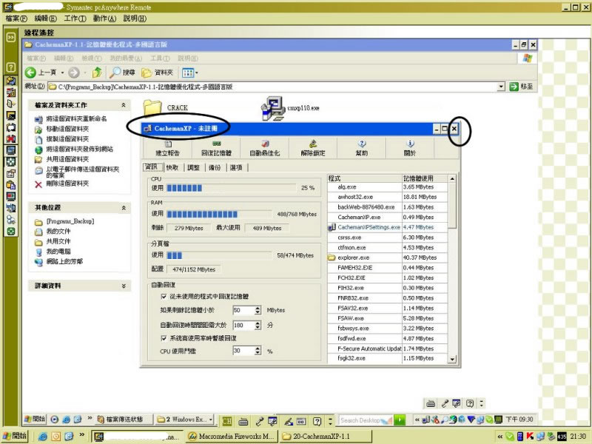Click Explorer back button 上一頁
Viewport: 592px width, 444px height.
tap(41, 72)
